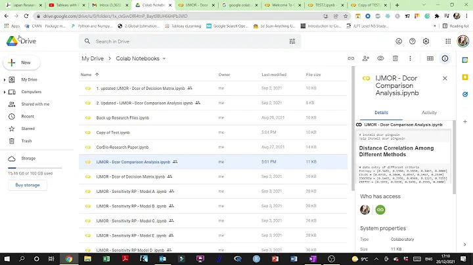The width and height of the screenshot is (473, 265).
Task: Open Google Tasks side panel icon
Action: click(x=465, y=94)
